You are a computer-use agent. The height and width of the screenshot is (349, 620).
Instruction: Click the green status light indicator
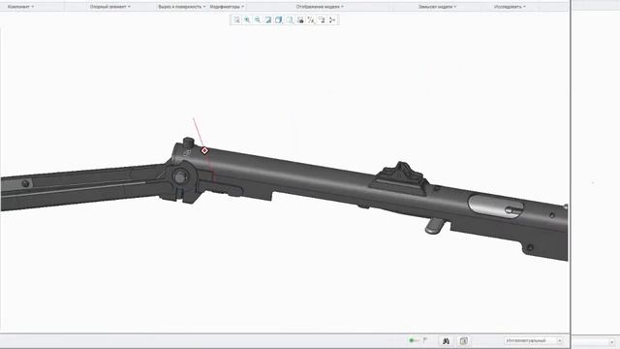click(411, 340)
